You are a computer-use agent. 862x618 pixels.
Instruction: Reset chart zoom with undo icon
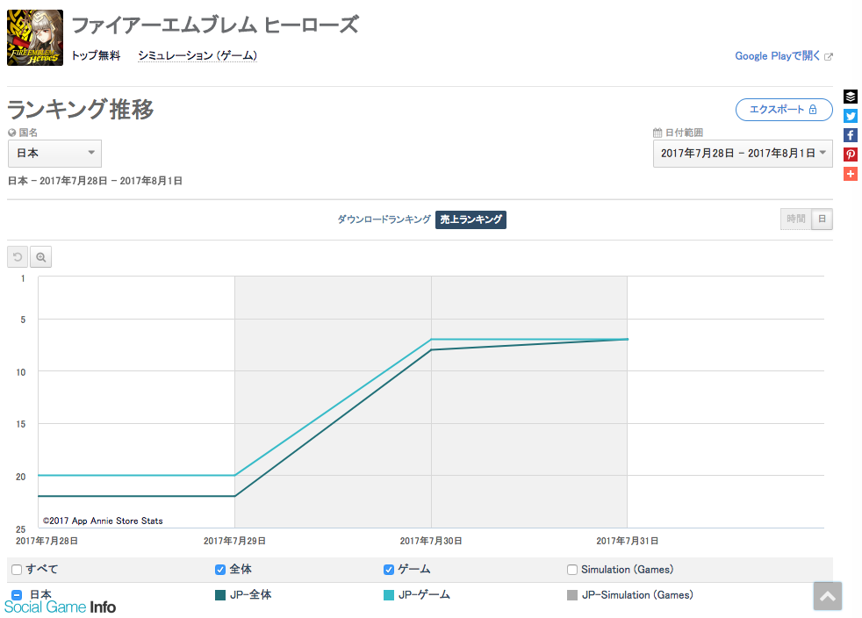tap(18, 256)
